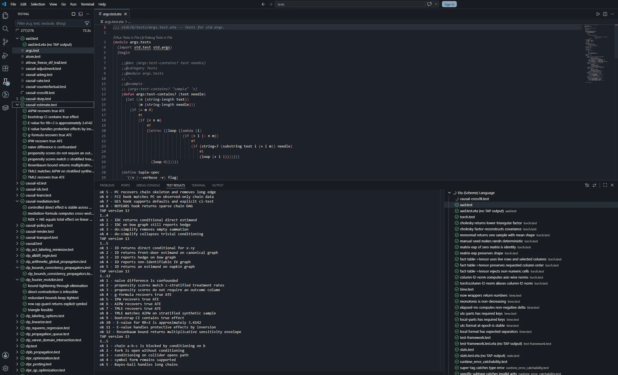Open the container box icon in activity bar
Viewport: 618px width, 375px height.
tap(5, 108)
